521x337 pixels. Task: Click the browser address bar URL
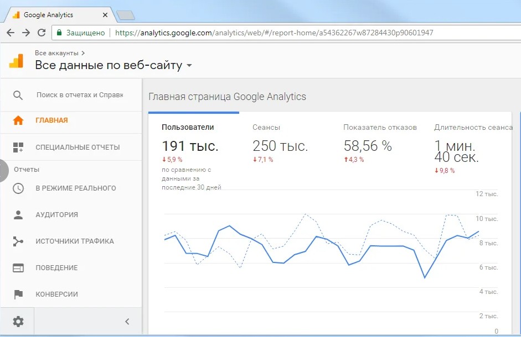click(274, 33)
